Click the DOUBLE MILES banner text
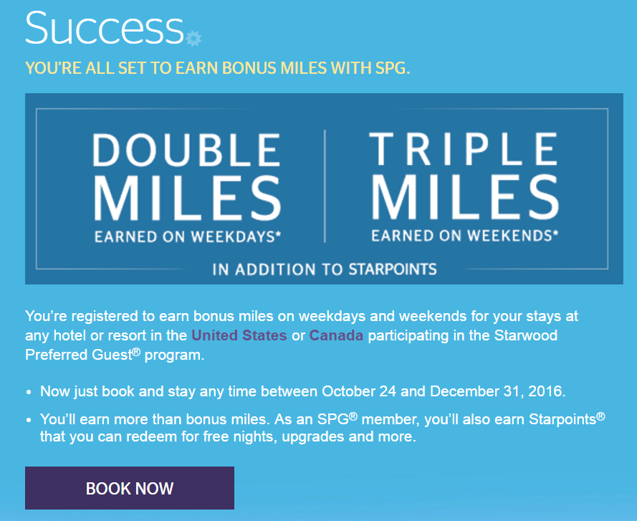637x521 pixels. (x=187, y=176)
